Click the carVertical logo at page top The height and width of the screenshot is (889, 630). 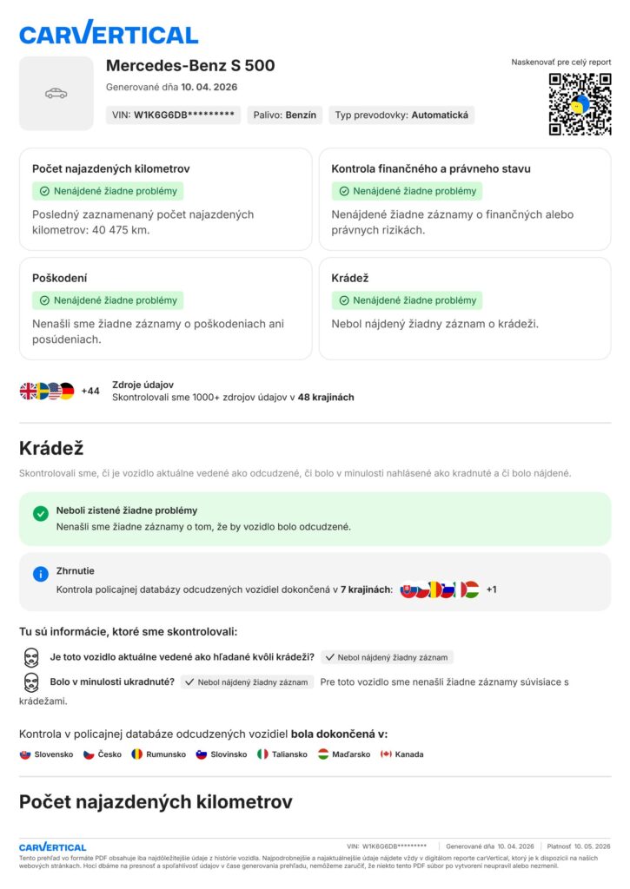click(x=109, y=32)
